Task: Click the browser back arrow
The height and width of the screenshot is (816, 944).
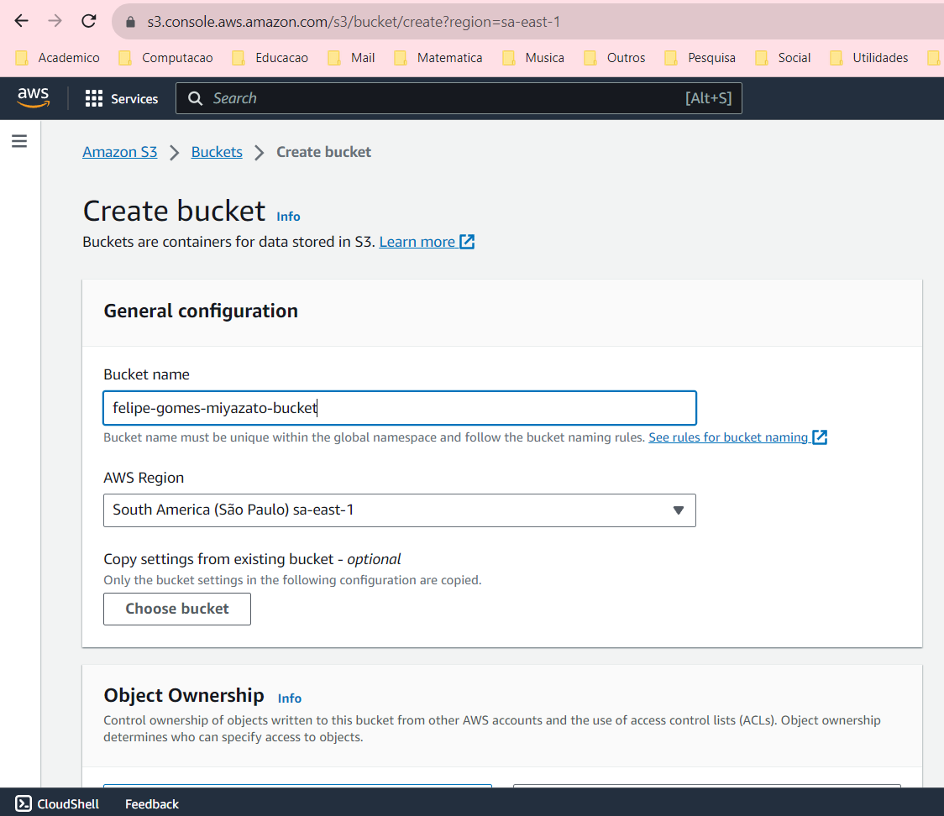Action: tap(22, 22)
